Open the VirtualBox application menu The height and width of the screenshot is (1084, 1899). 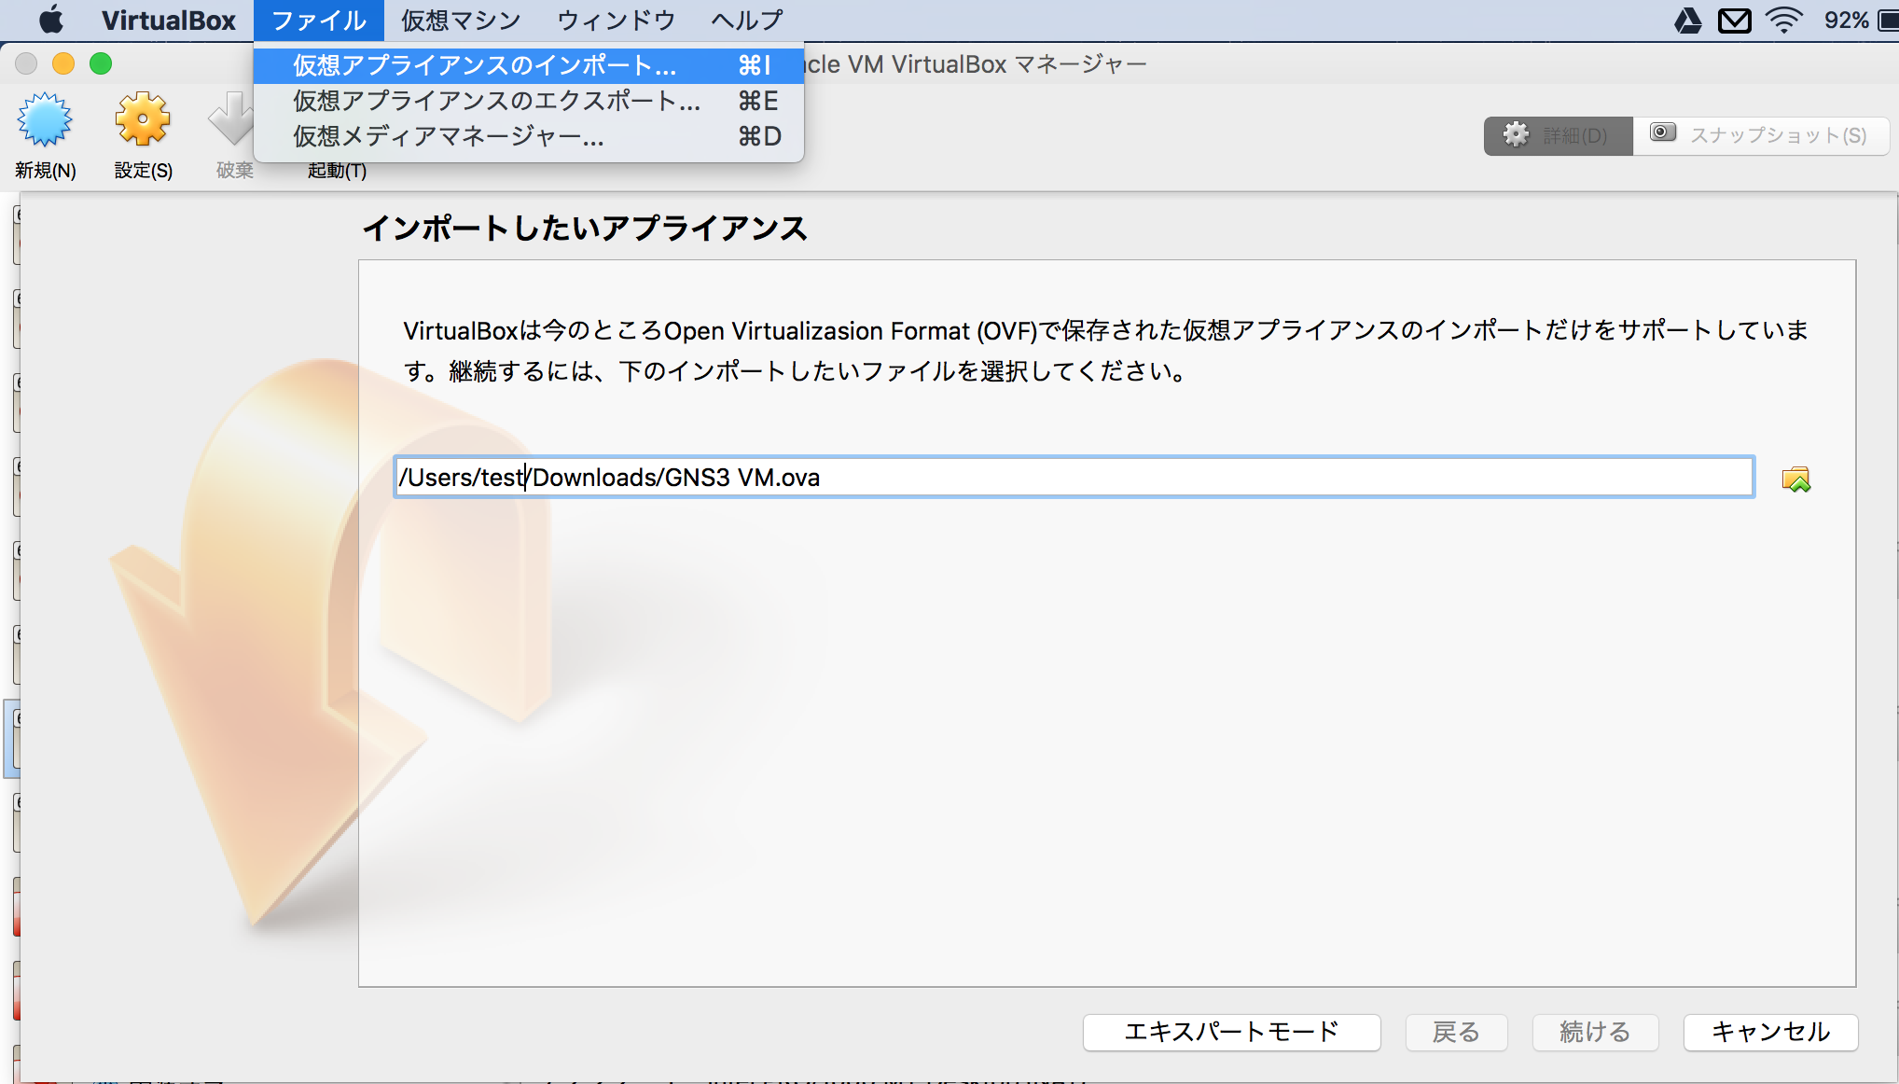169,21
